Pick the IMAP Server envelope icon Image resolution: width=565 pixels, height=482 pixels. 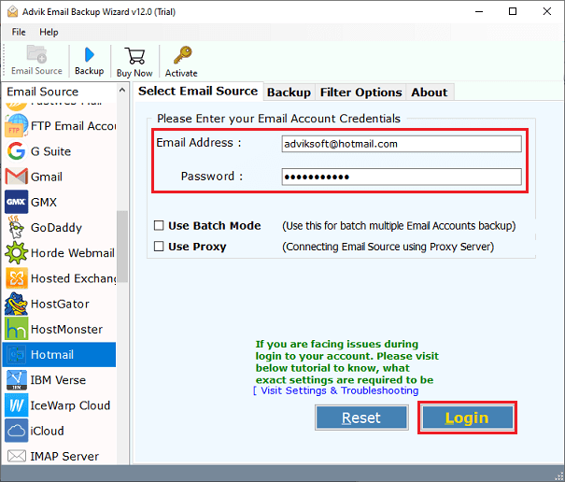[x=17, y=456]
